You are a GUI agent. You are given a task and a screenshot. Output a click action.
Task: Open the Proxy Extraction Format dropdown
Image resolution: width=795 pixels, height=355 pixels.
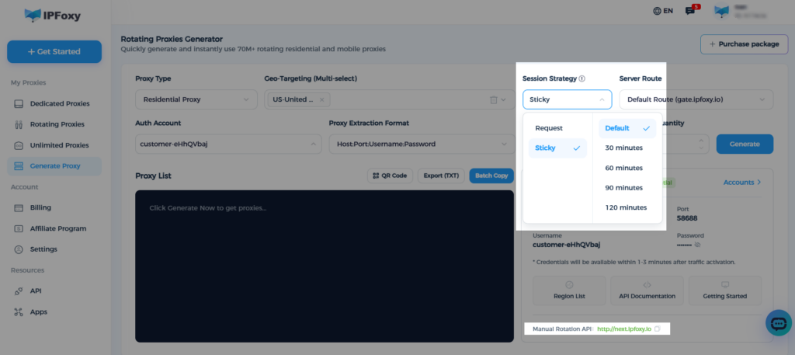[422, 144]
